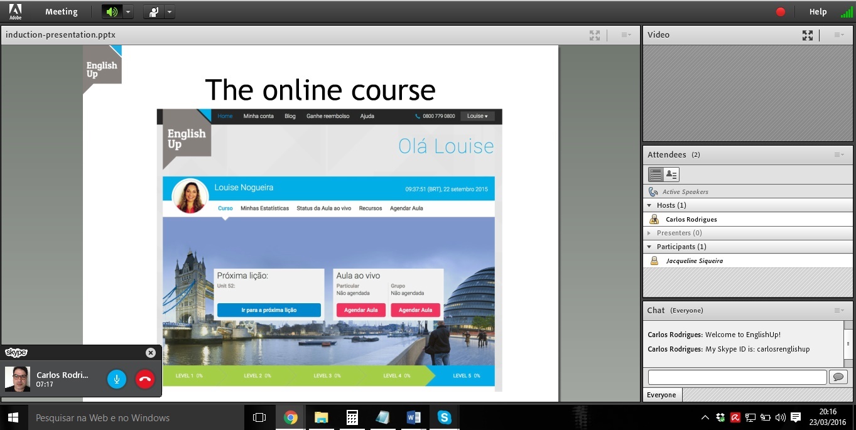The width and height of the screenshot is (856, 430).
Task: Click Agendar Aula under Grupo
Action: [x=415, y=310]
